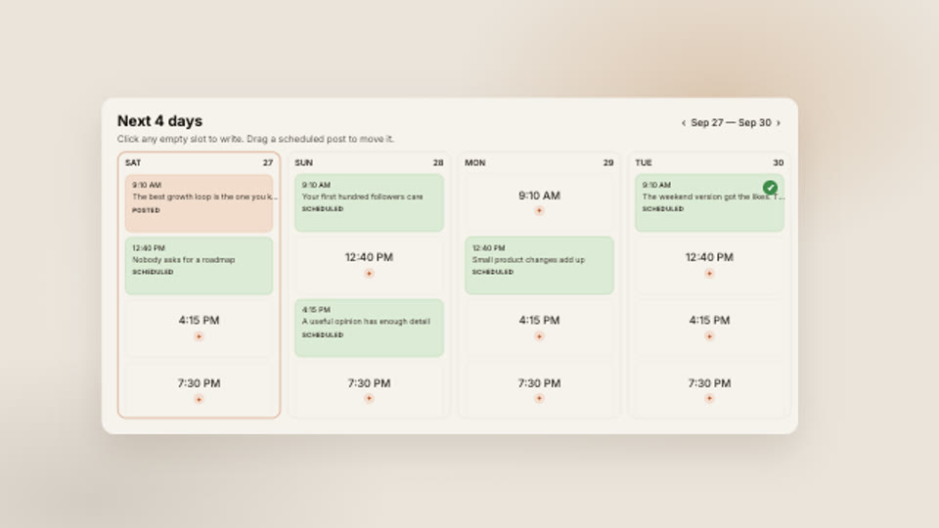Screen dimensions: 939x528
Task: Click the Tuesday 4:15 PM time label
Action: [x=709, y=321]
